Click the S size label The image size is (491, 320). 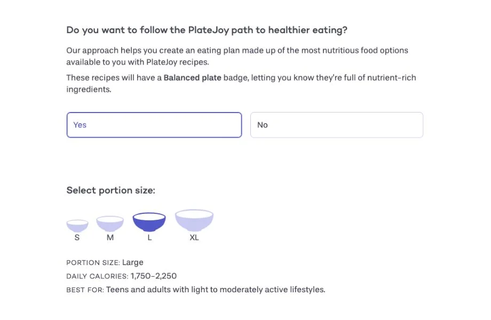[77, 237]
